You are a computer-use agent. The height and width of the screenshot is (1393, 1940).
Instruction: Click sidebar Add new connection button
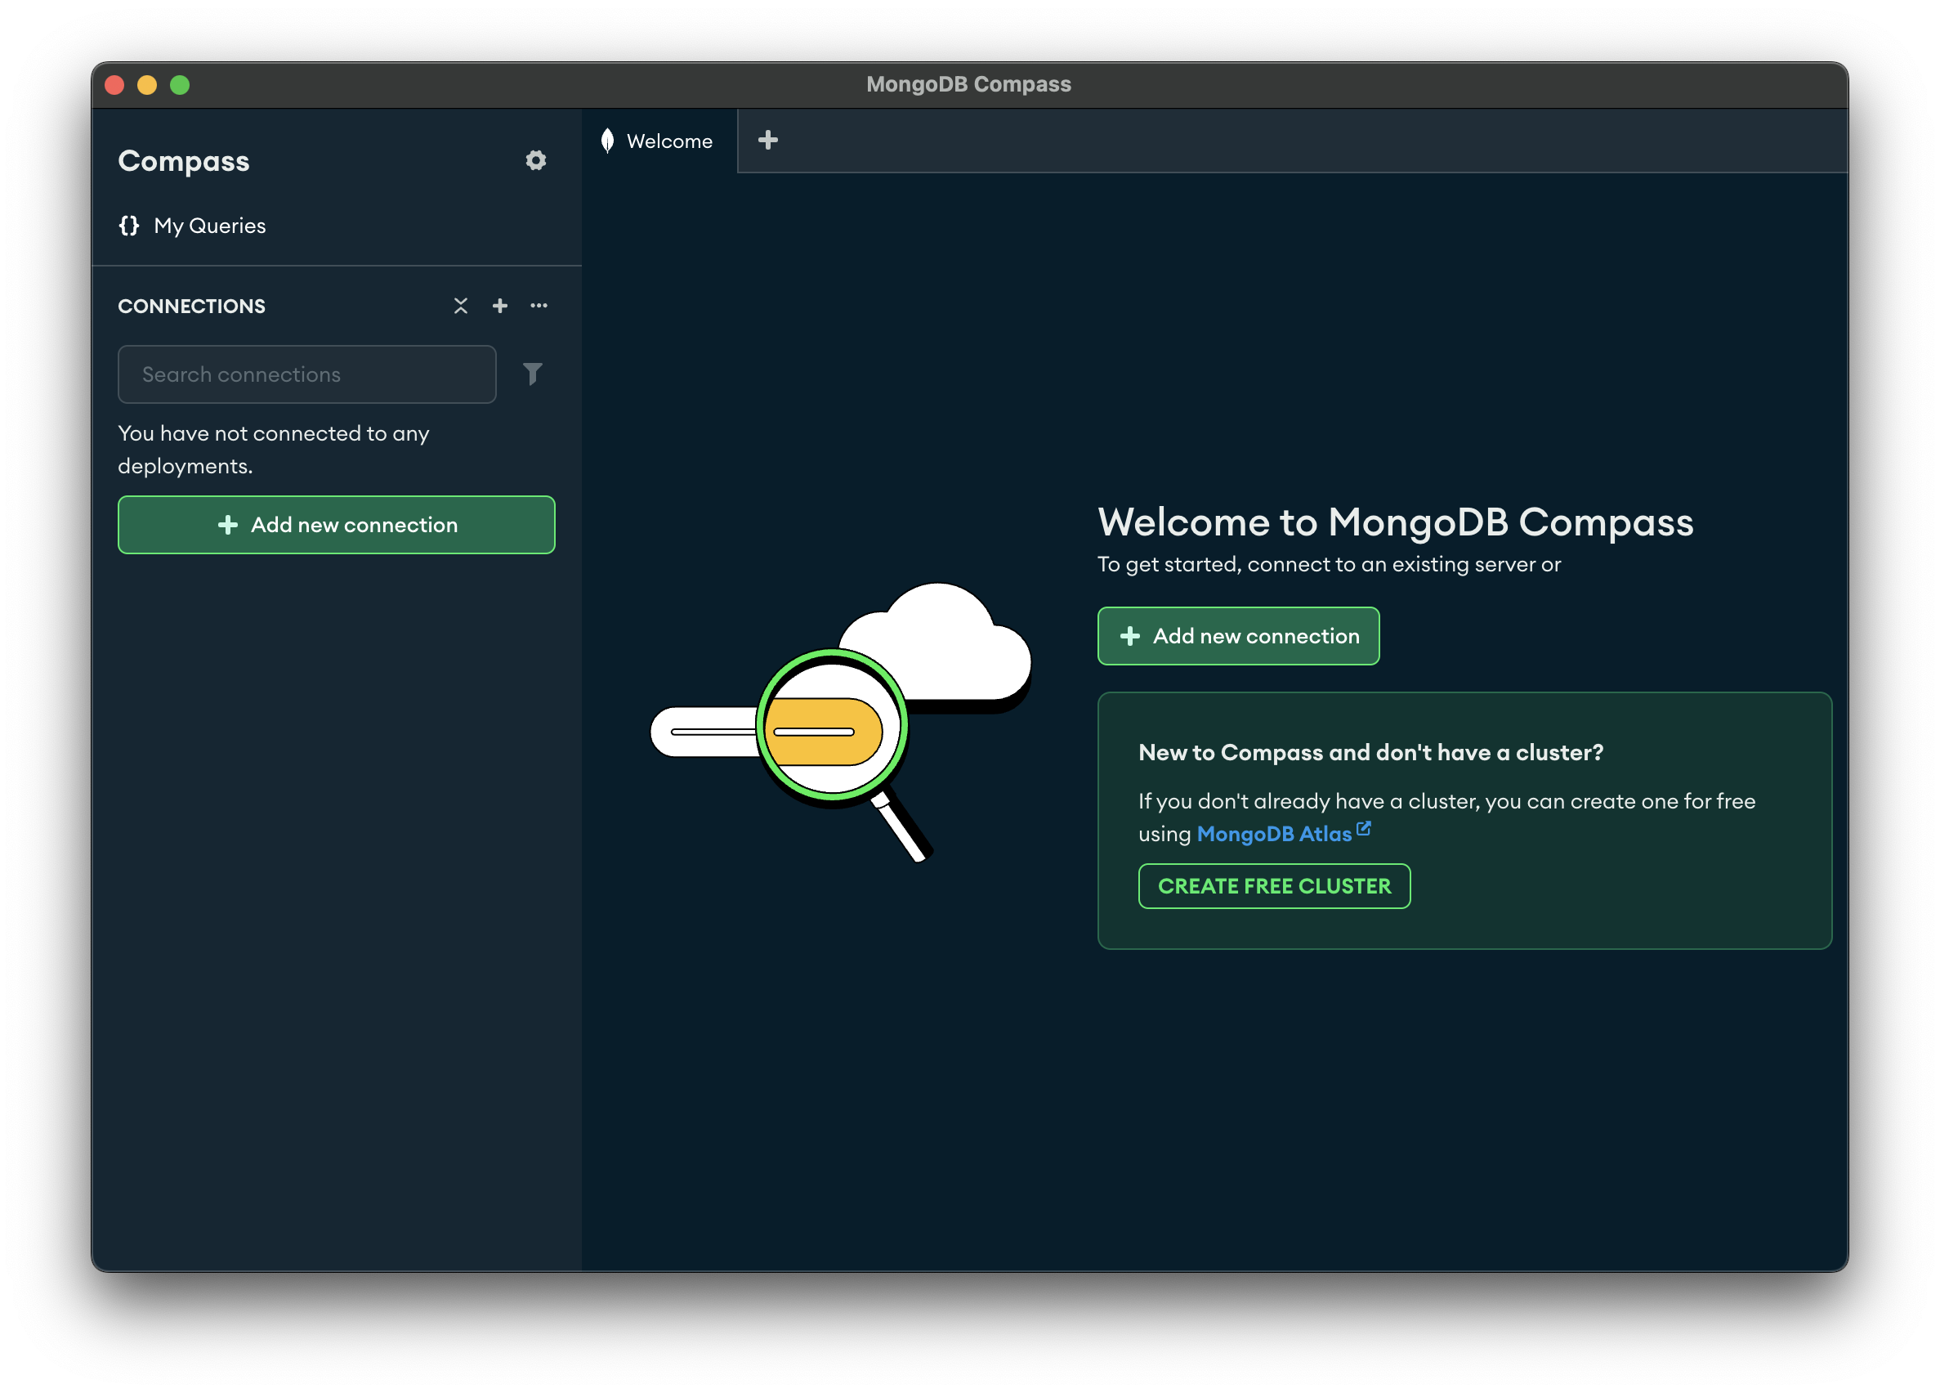pos(337,525)
